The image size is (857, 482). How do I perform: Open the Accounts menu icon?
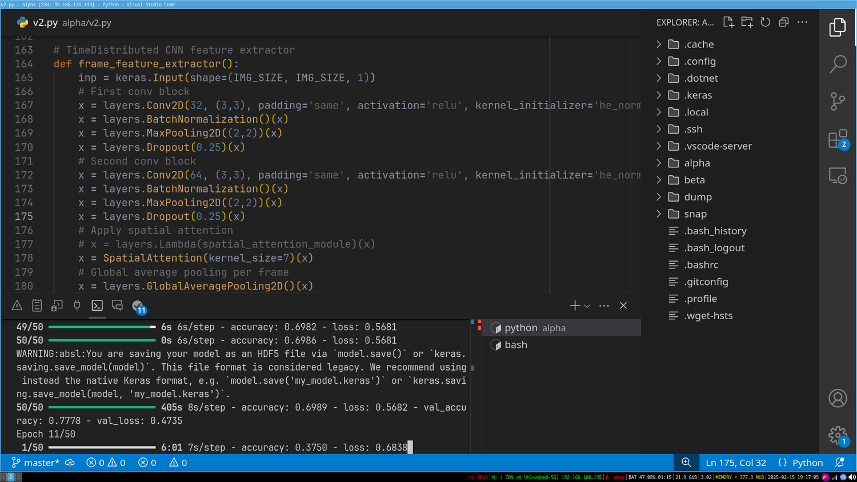(x=838, y=398)
